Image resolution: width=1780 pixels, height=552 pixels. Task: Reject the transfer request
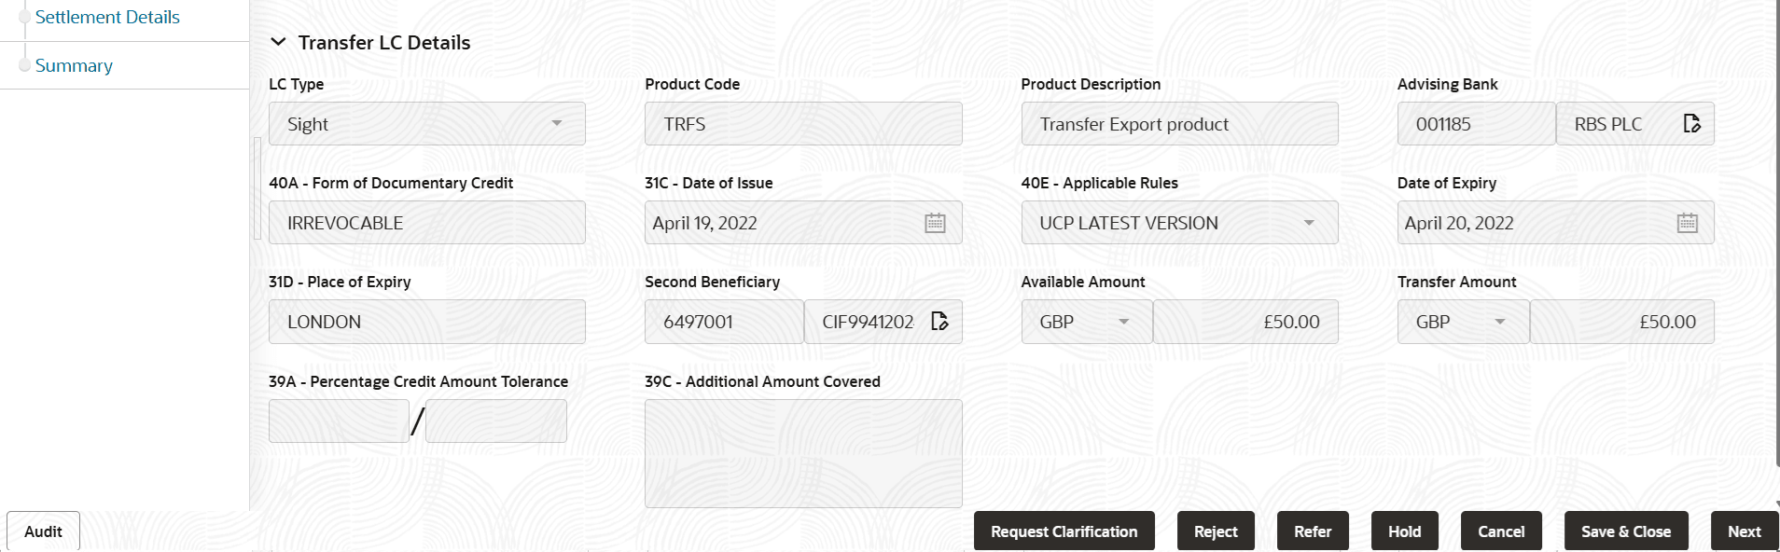1216,531
